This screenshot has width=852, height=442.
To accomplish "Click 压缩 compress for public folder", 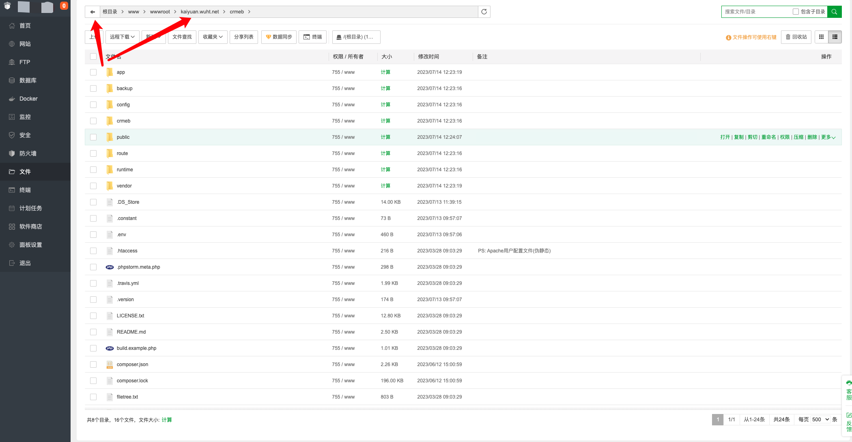I will click(x=798, y=137).
